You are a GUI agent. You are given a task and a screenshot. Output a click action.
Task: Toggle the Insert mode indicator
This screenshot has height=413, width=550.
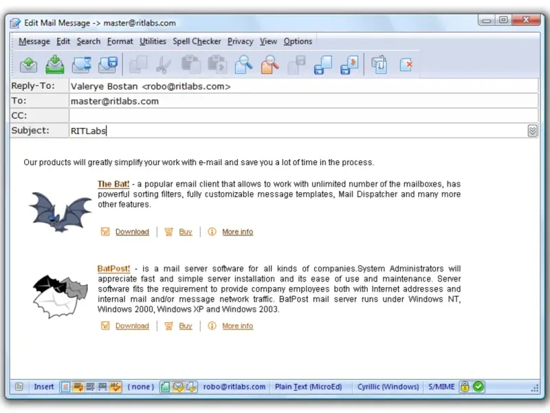tap(44, 387)
